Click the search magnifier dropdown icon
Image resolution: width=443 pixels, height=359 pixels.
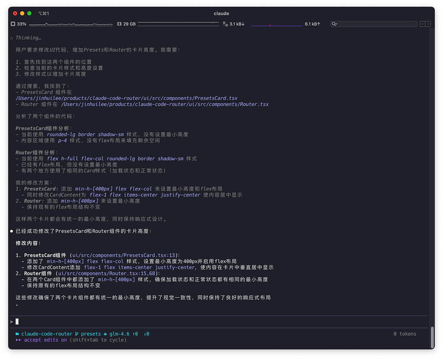click(334, 24)
